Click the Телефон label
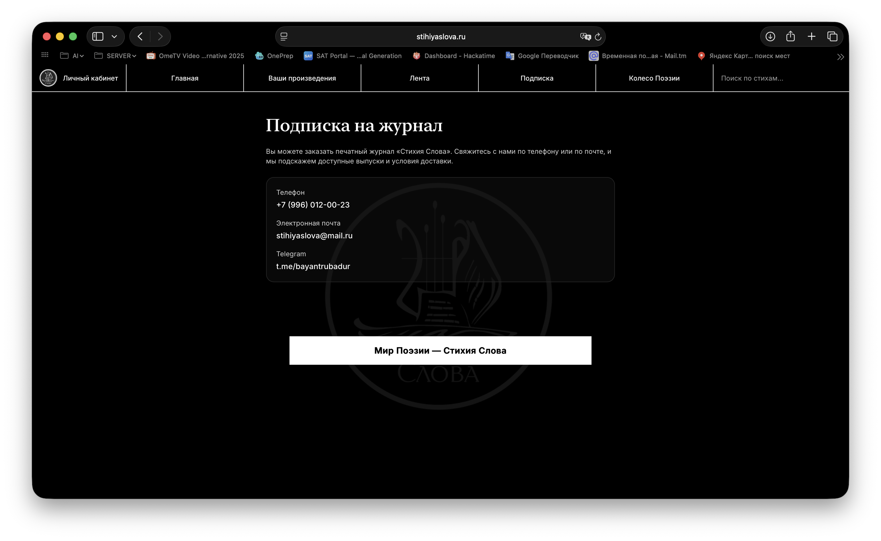Image resolution: width=881 pixels, height=541 pixels. pyautogui.click(x=290, y=192)
